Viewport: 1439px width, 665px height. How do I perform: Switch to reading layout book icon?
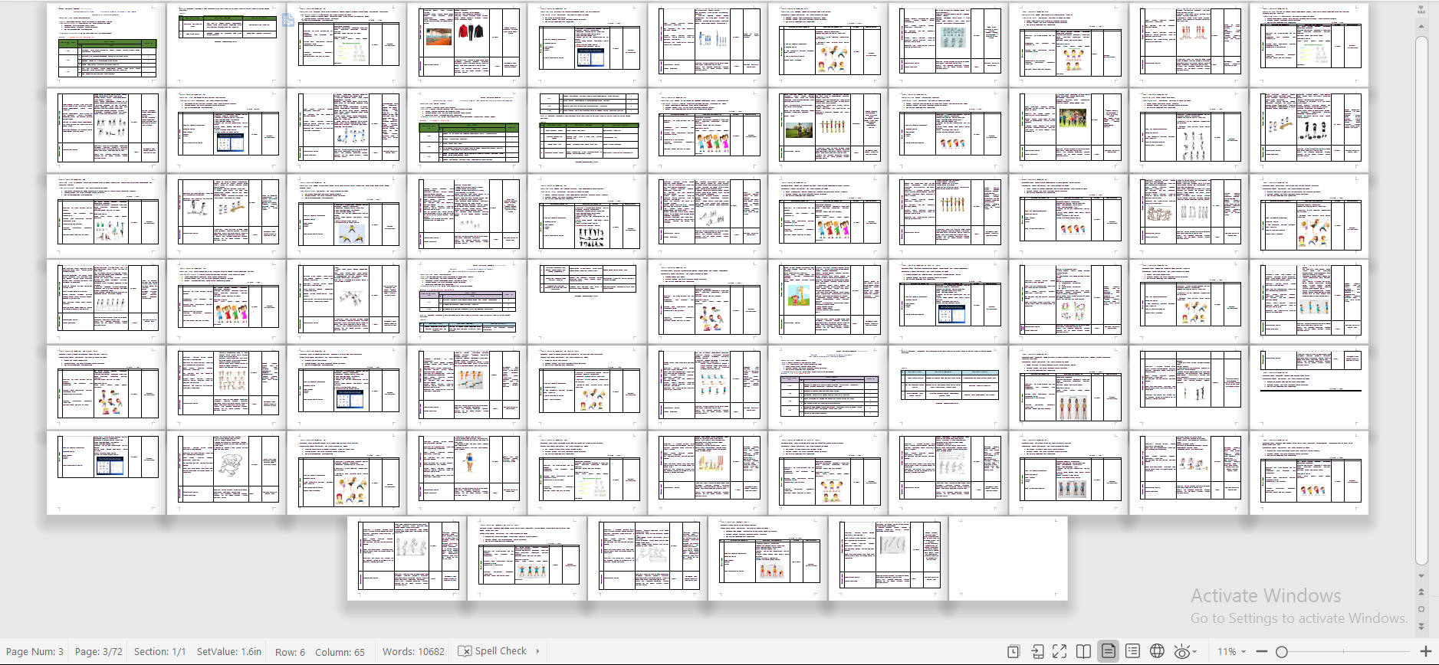pos(1083,652)
